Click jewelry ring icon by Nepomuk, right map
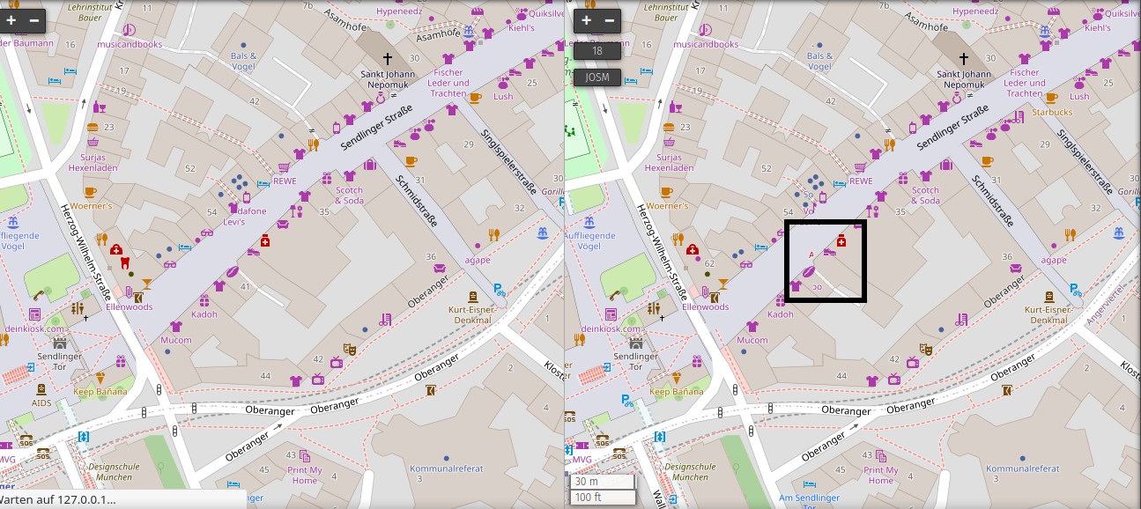The image size is (1141, 509). click(x=957, y=99)
